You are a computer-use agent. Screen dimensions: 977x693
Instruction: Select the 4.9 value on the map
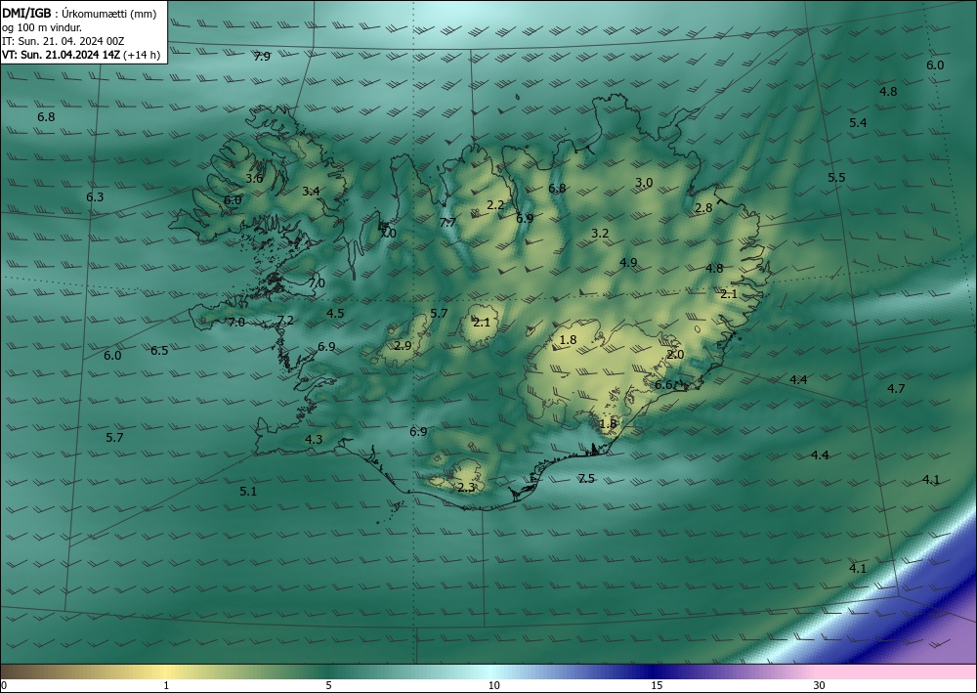point(628,262)
